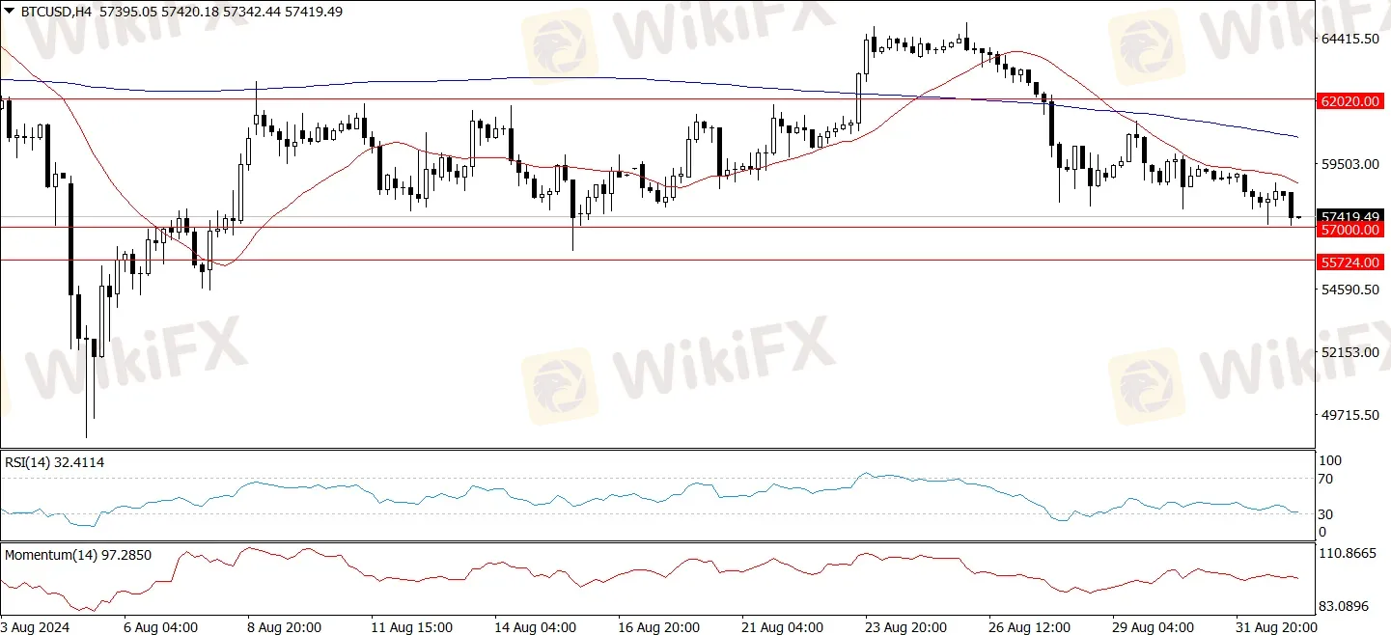Click the RSI 70 level label
Screen dimensions: 1391x635
1326,479
